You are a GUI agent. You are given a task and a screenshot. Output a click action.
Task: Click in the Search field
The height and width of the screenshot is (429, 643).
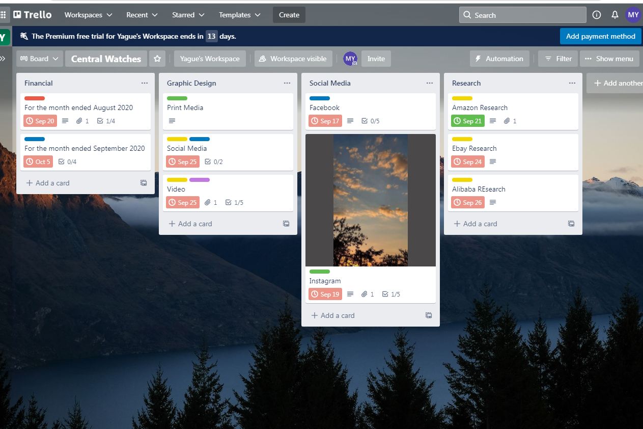(523, 15)
